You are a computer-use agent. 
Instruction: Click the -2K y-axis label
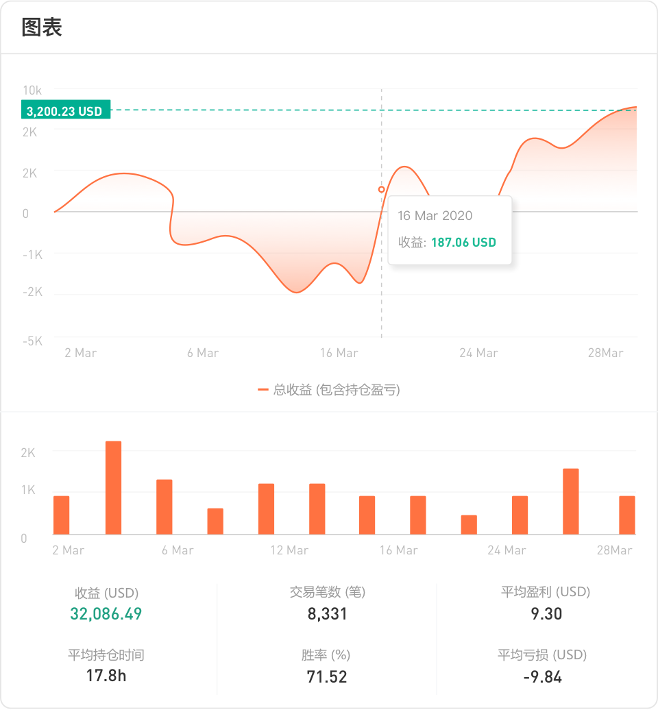point(32,292)
